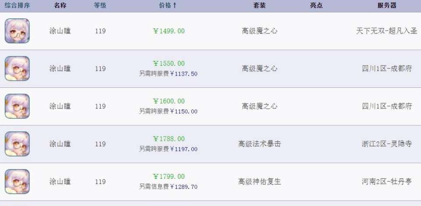Open the 高级法术暴击 listing
Image resolution: width=421 pixels, height=206 pixels.
pyautogui.click(x=259, y=144)
